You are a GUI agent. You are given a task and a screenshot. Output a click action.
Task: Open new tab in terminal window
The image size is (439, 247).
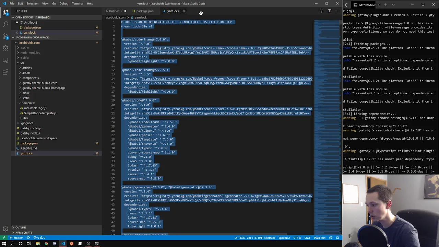coord(385,5)
